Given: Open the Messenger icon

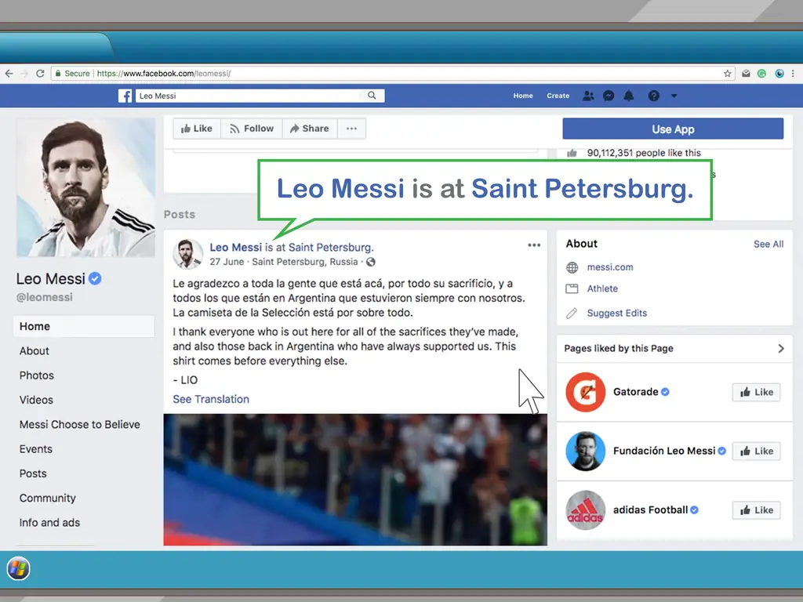Looking at the screenshot, I should pos(609,96).
